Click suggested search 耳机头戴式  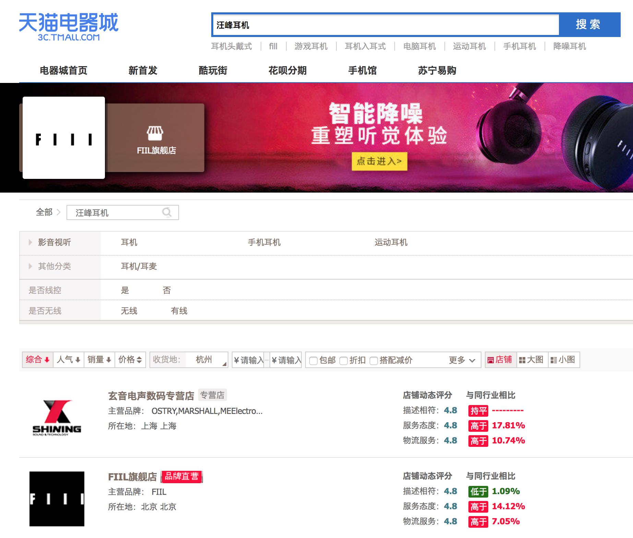tap(231, 46)
